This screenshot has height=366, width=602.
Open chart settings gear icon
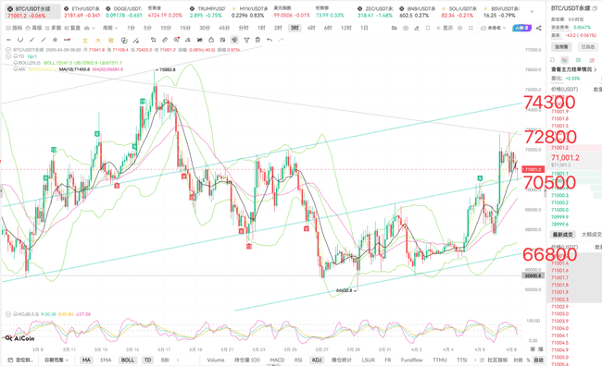pyautogui.click(x=460, y=28)
